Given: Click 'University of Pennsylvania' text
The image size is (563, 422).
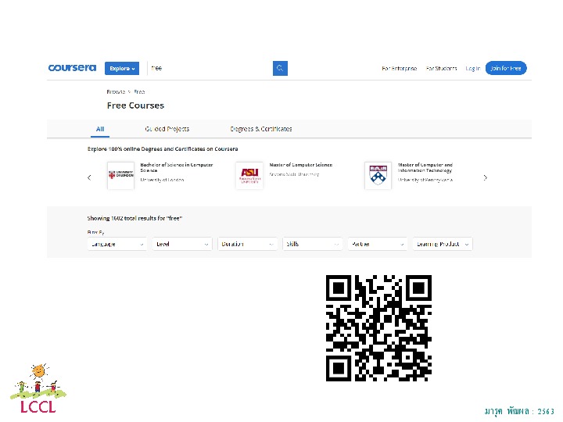Looking at the screenshot, I should tap(425, 180).
